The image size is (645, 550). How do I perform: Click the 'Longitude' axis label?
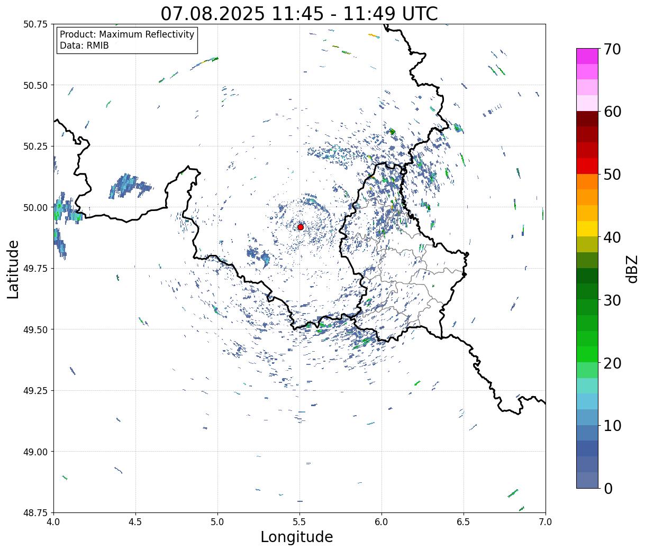point(297,537)
